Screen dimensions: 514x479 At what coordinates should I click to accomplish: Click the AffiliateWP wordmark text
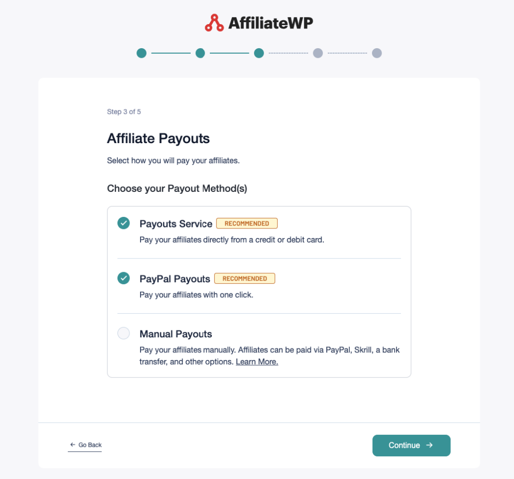point(271,23)
